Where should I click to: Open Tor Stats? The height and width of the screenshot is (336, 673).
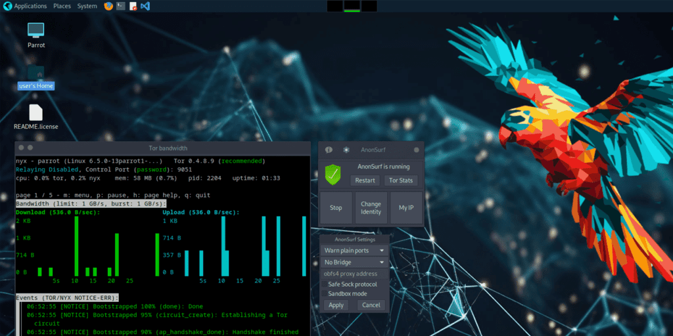tap(400, 180)
